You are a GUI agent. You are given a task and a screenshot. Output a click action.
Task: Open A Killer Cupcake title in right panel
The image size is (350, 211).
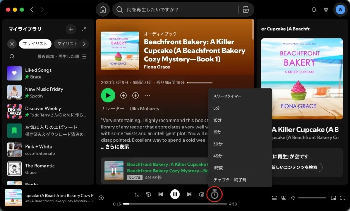click(x=305, y=130)
